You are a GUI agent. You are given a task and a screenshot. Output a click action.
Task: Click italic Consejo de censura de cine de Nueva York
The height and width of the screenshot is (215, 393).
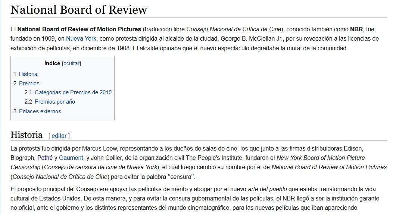(x=100, y=167)
